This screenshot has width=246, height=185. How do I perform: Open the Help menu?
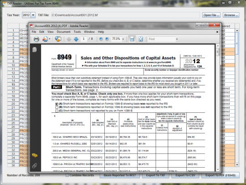(101, 32)
